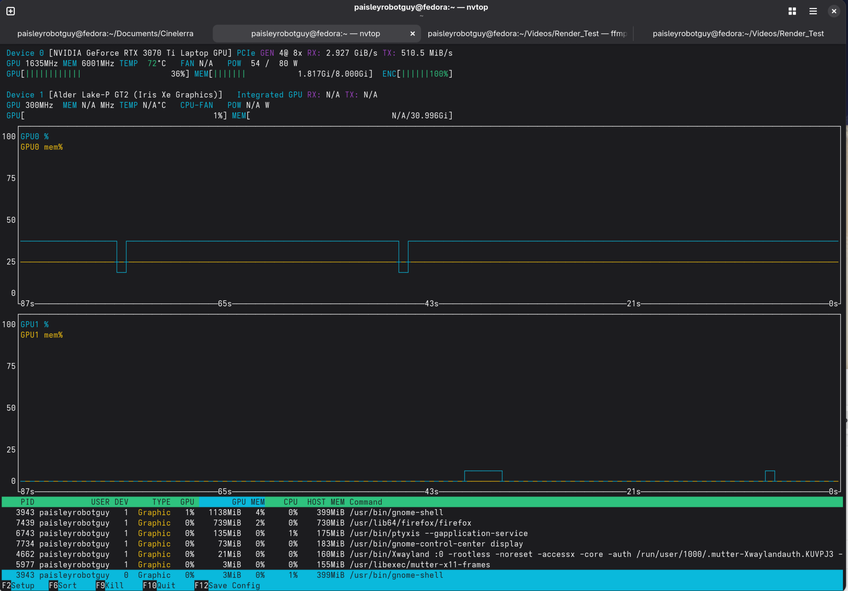
Task: Click F6 Sort in the bottom bar
Action: pos(63,586)
